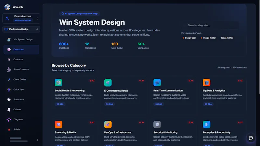Click the '634 questions' count text
The image size is (260, 146).
[x=240, y=67]
